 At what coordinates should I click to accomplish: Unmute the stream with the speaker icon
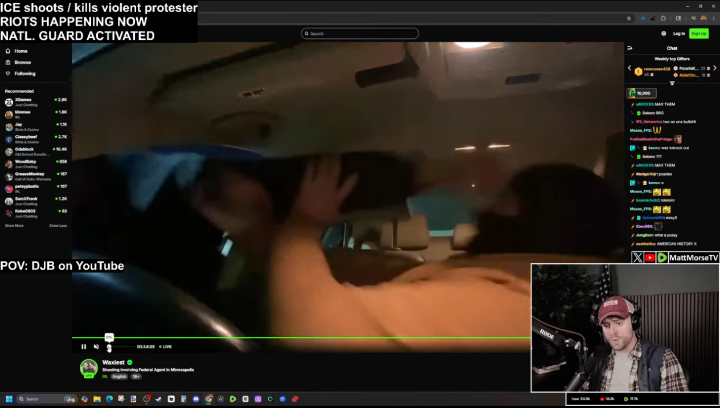[96, 346]
